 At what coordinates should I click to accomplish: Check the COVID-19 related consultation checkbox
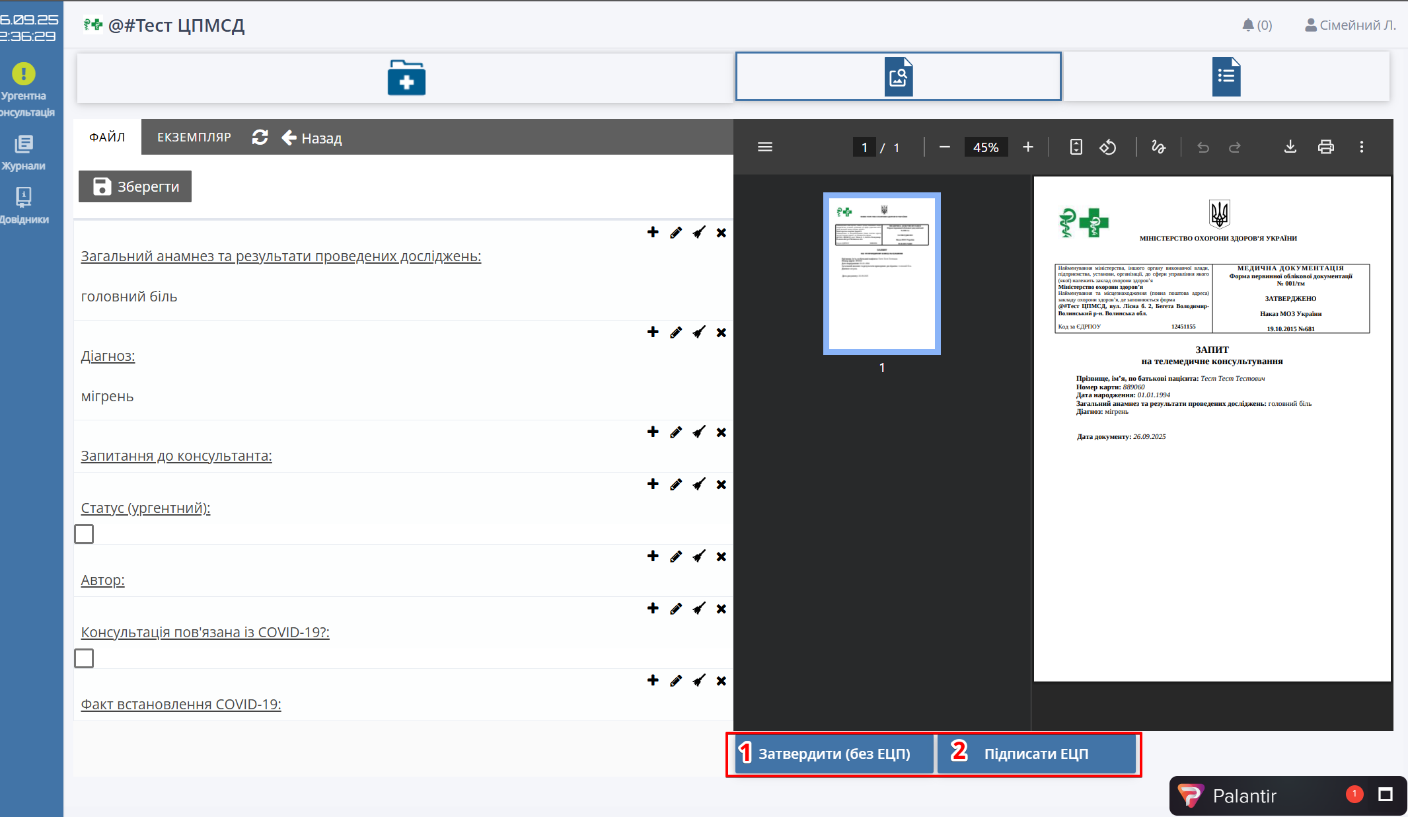click(x=84, y=658)
